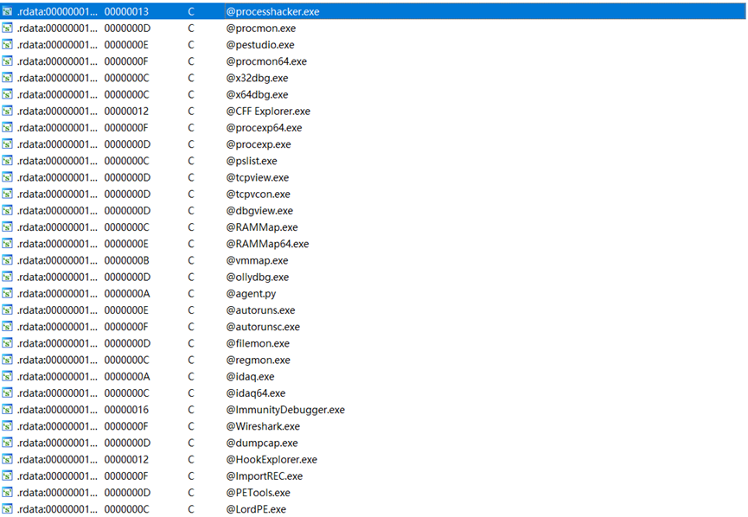Image resolution: width=748 pixels, height=517 pixels.
Task: Click string icon in @ImmunityDebugger.exe row
Action: click(7, 410)
